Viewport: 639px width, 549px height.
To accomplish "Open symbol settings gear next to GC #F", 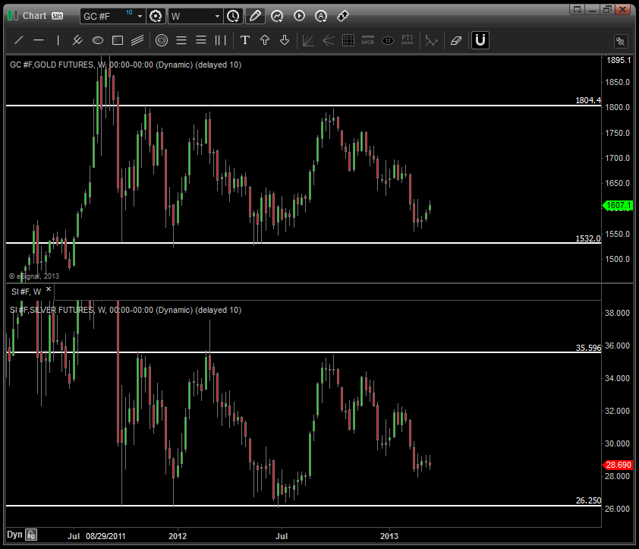I will pyautogui.click(x=156, y=16).
